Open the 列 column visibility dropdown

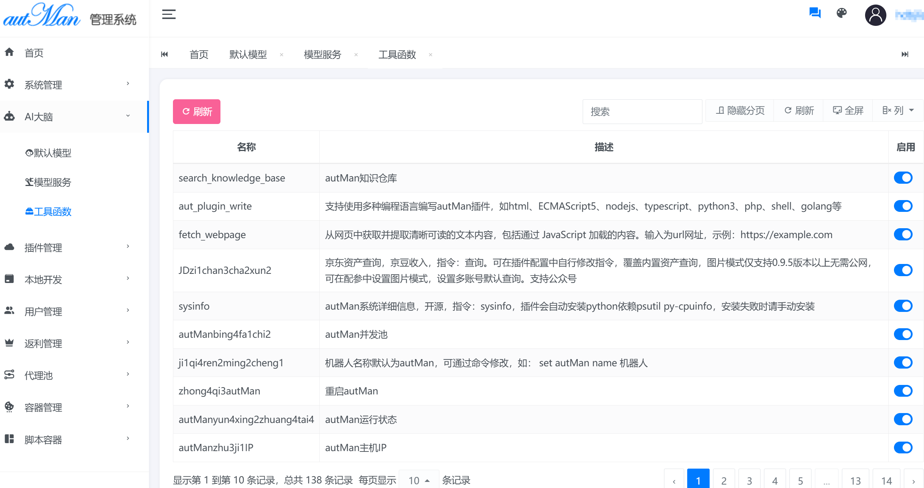897,110
